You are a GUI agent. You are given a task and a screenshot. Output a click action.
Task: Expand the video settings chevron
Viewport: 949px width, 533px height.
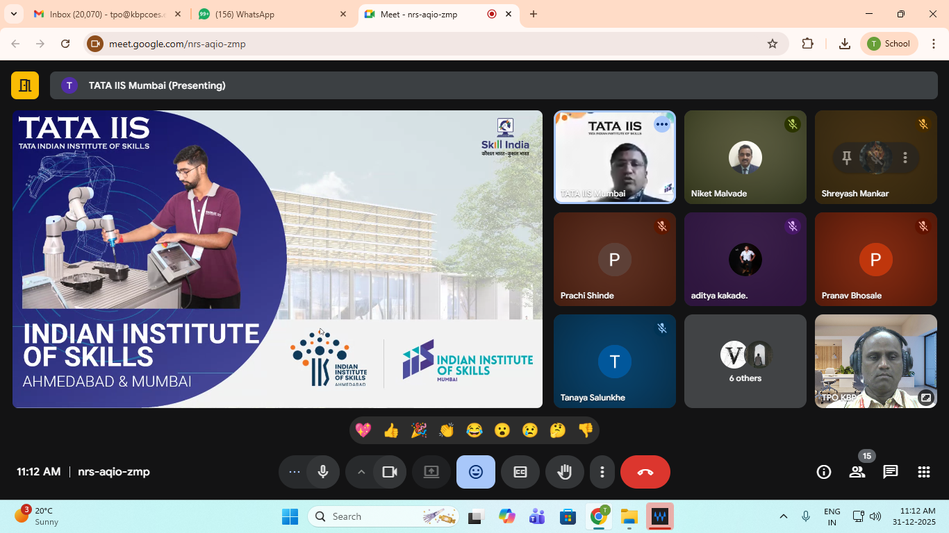tap(361, 472)
